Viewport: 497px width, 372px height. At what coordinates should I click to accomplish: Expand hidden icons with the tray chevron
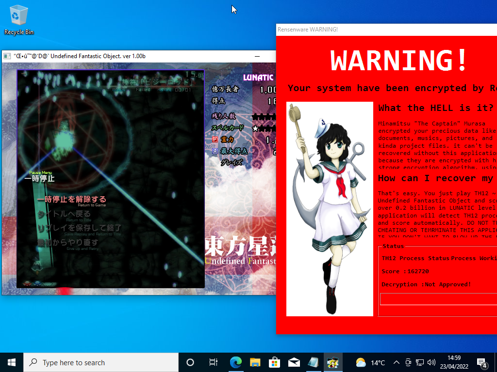pos(396,362)
